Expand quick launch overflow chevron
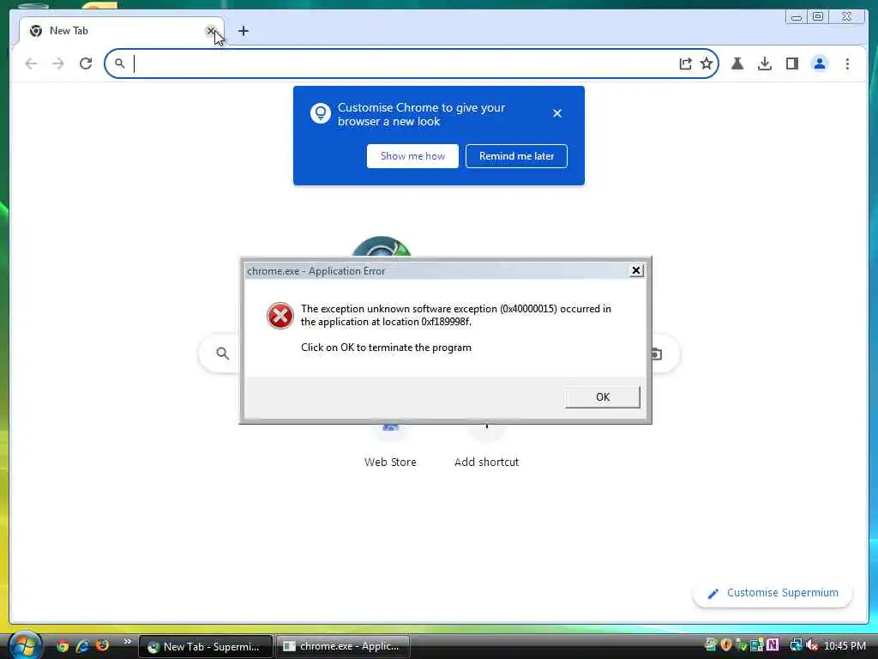 127,642
